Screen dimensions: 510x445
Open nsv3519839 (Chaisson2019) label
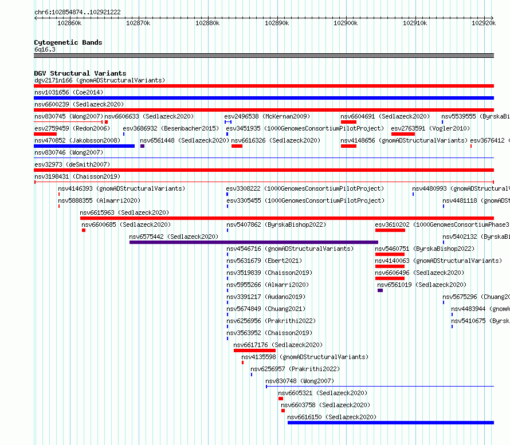[x=269, y=273]
